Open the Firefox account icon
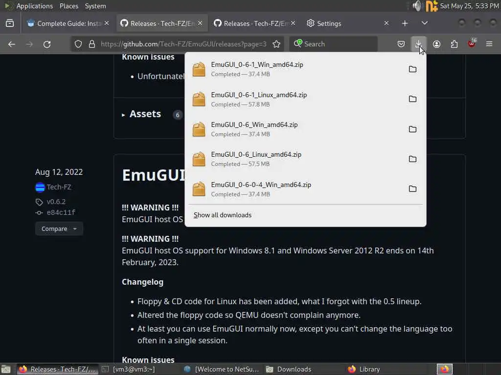501x375 pixels. [x=436, y=44]
